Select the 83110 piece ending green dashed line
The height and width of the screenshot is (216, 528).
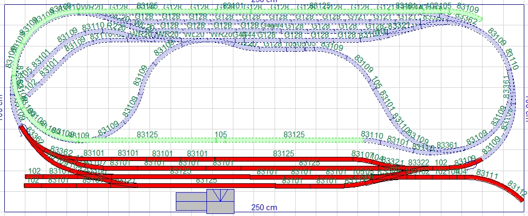pos(372,137)
